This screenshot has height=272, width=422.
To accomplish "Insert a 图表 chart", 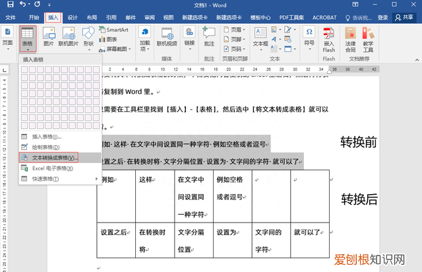I will (108, 40).
